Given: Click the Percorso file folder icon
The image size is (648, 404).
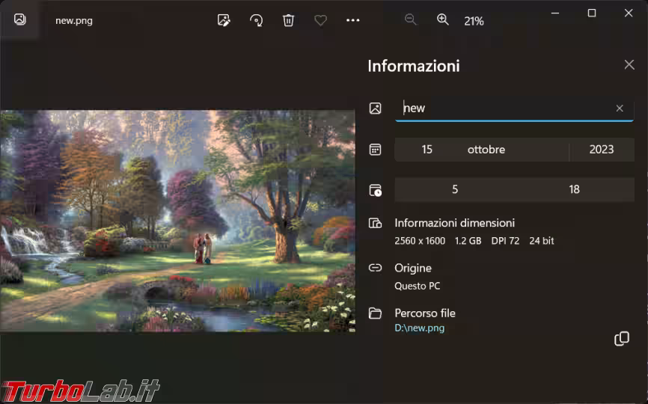Looking at the screenshot, I should point(375,313).
